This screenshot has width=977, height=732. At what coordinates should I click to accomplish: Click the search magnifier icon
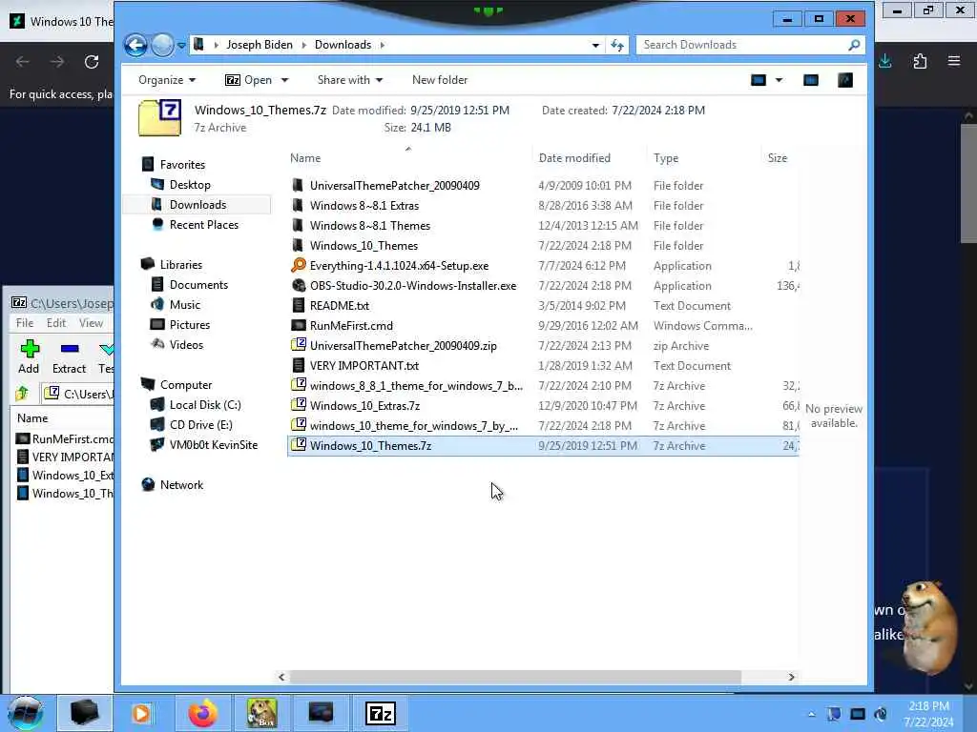(x=854, y=45)
